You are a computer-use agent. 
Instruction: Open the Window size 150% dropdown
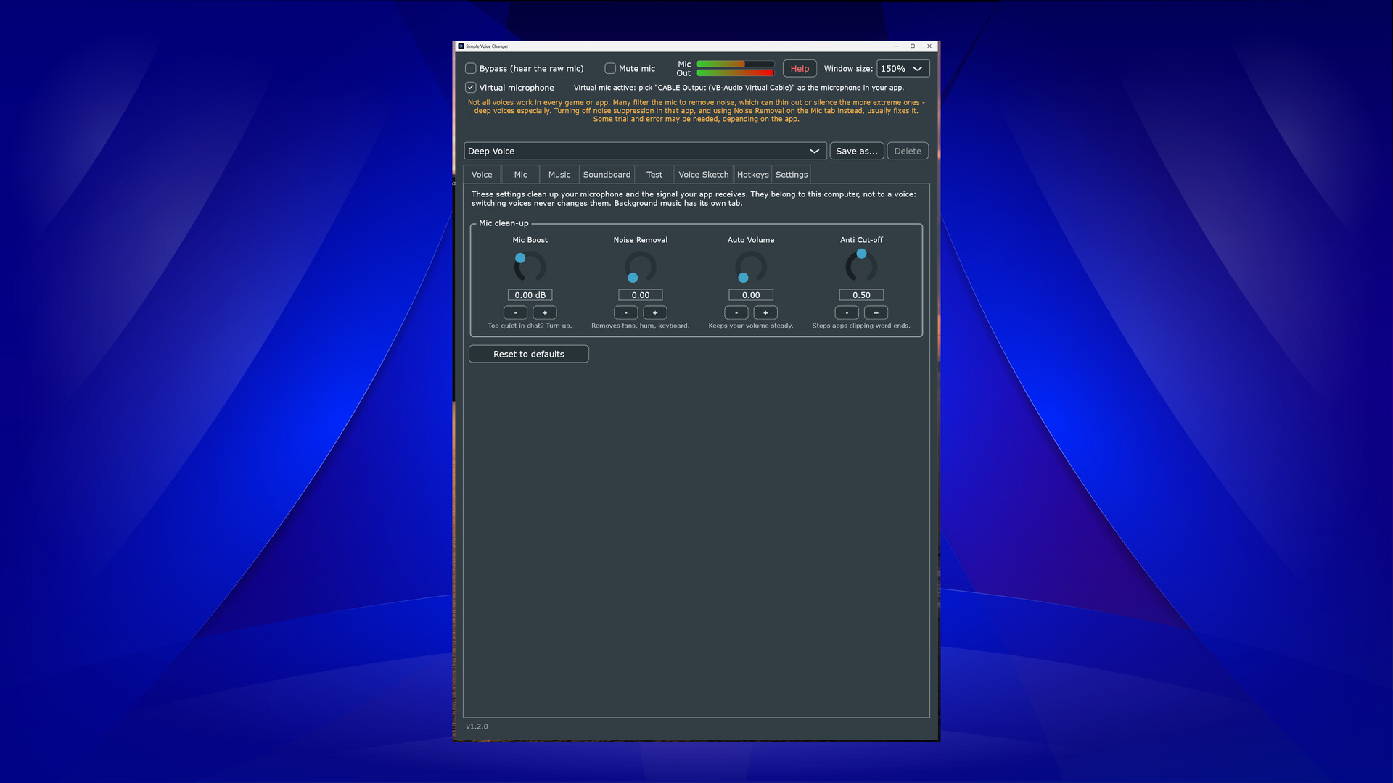pos(903,69)
